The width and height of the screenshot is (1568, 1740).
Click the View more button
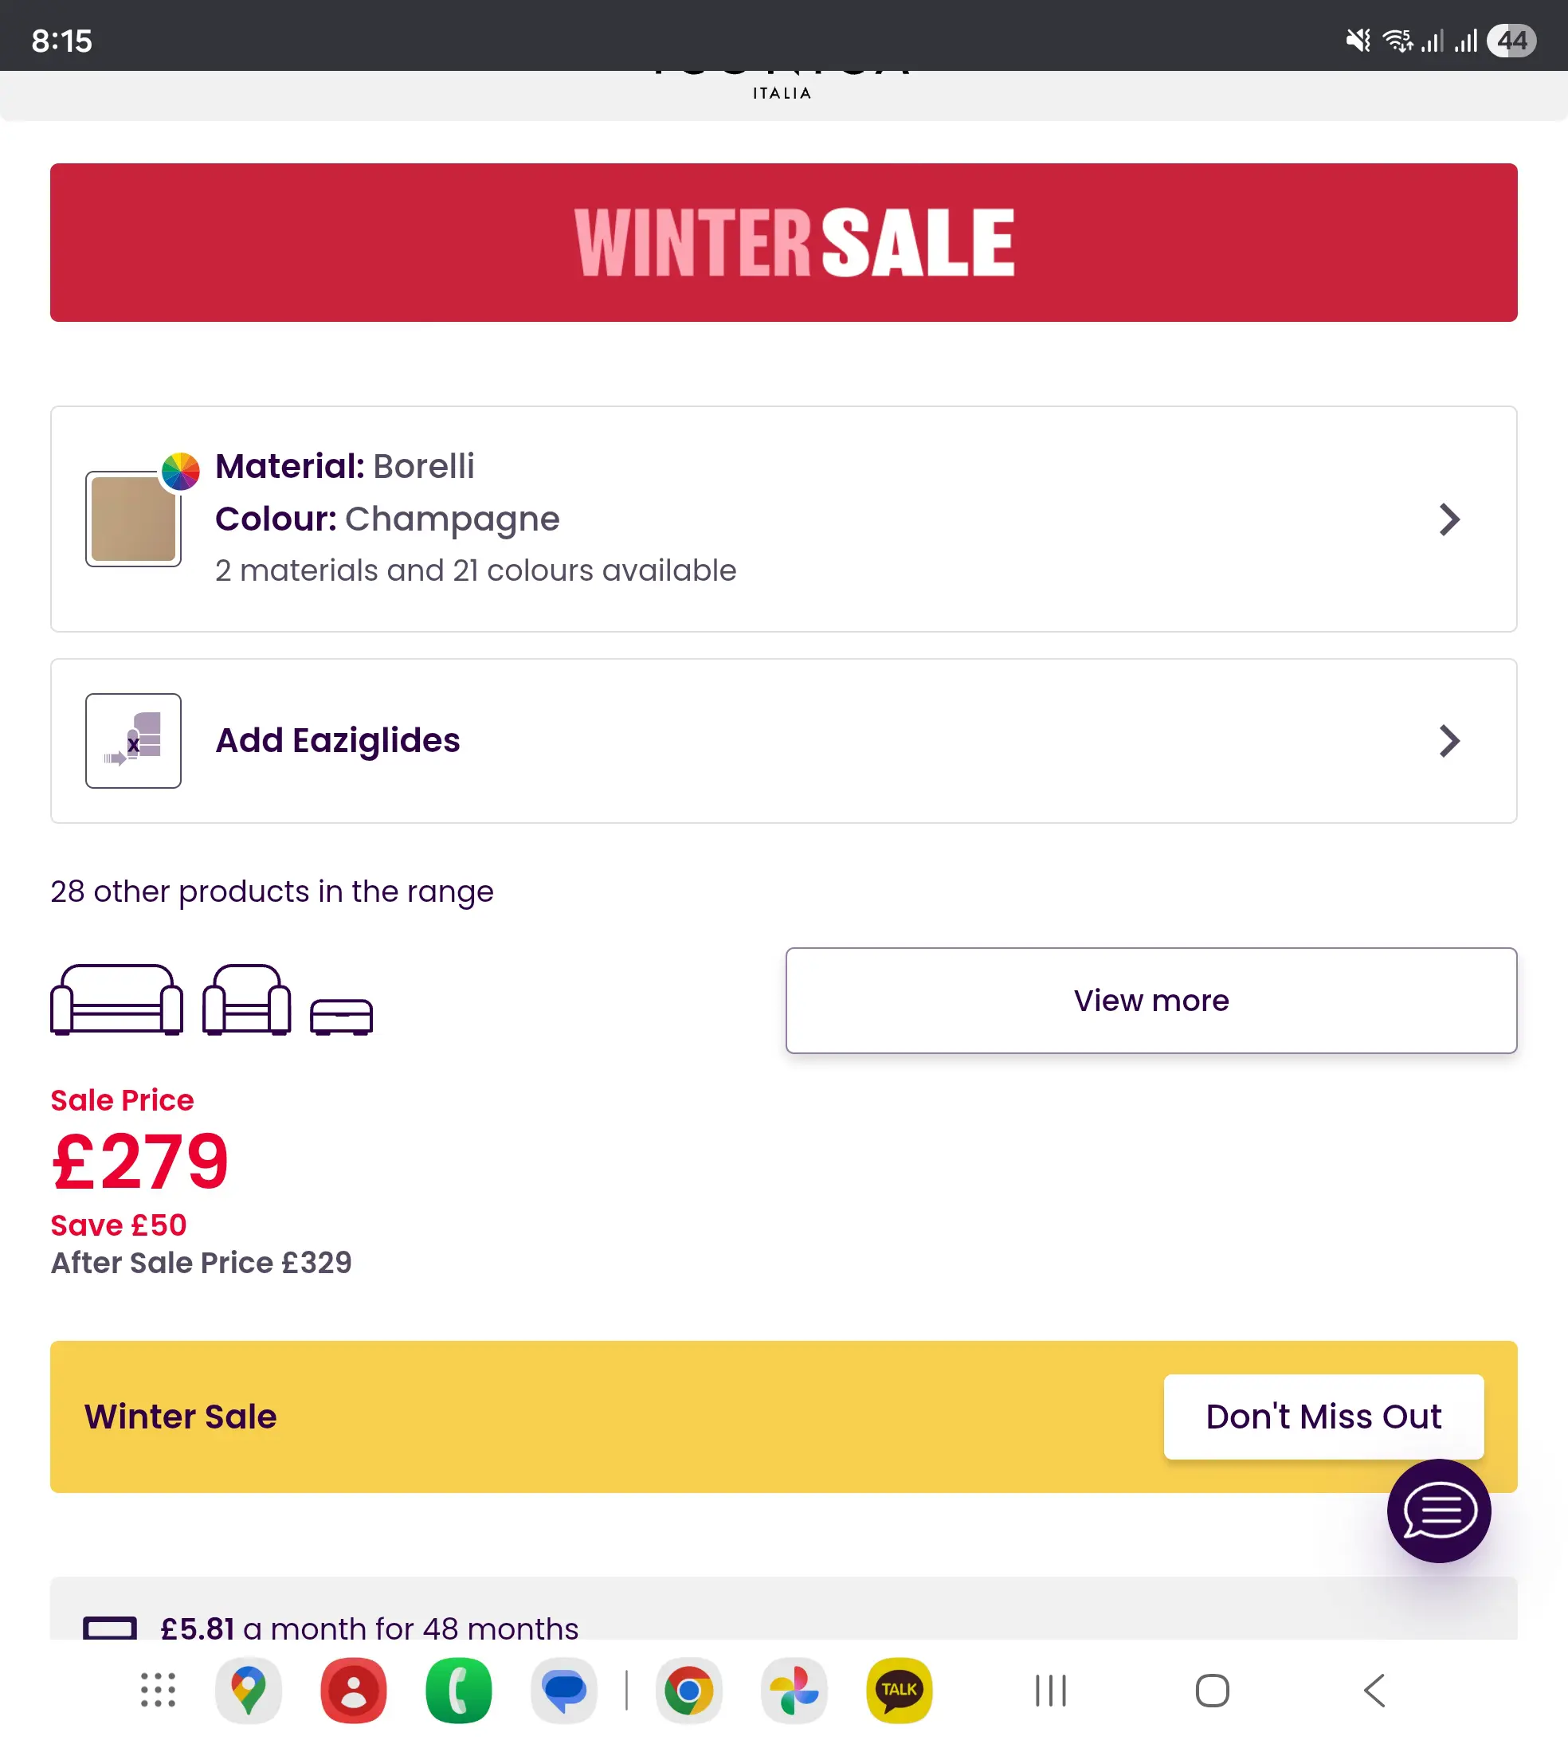1151,1000
